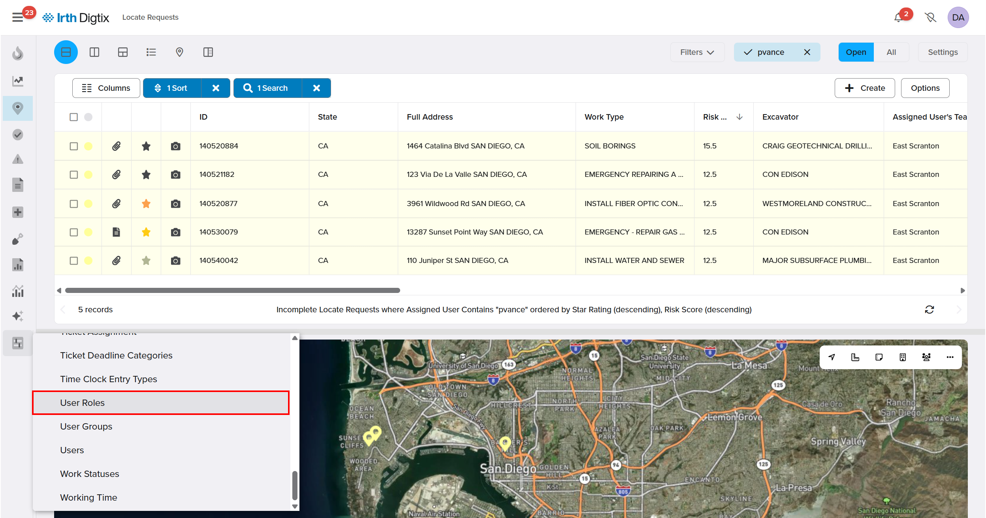Expand the Filters dropdown
Viewport: 986px width, 518px height.
click(697, 52)
